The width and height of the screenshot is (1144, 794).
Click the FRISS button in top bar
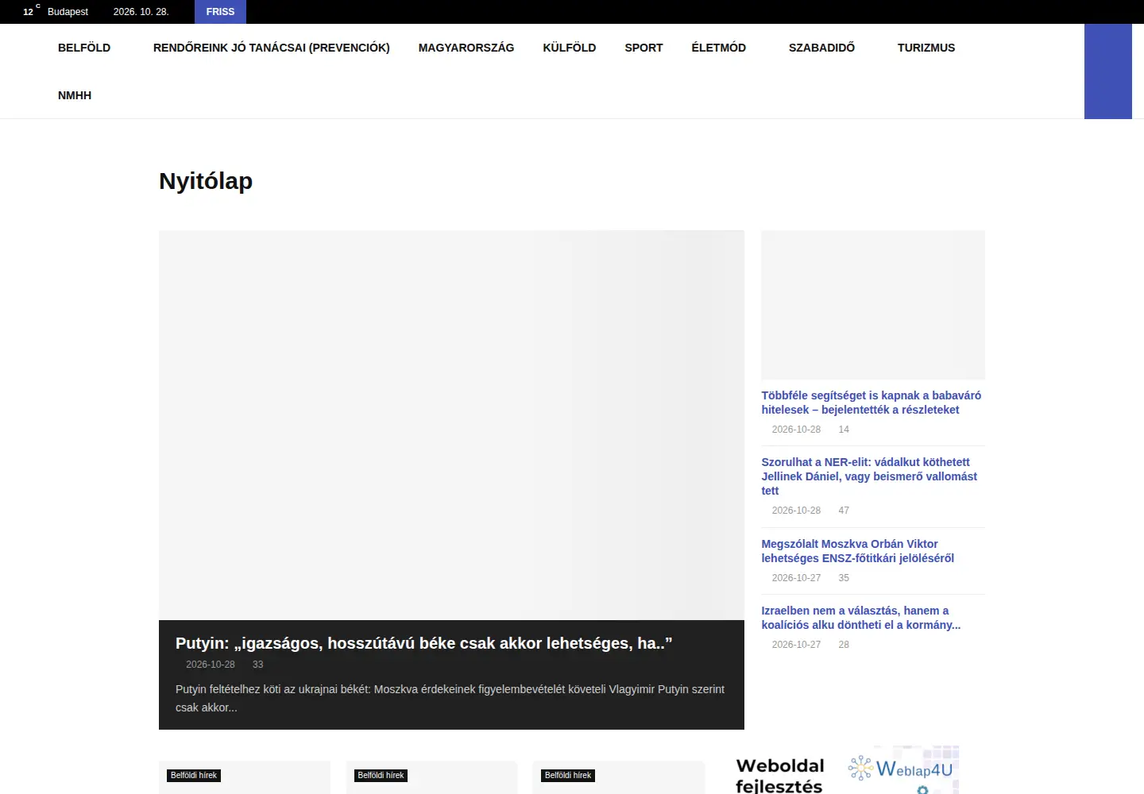(220, 12)
